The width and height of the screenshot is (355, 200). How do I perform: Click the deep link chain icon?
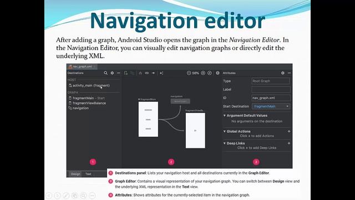point(146,73)
